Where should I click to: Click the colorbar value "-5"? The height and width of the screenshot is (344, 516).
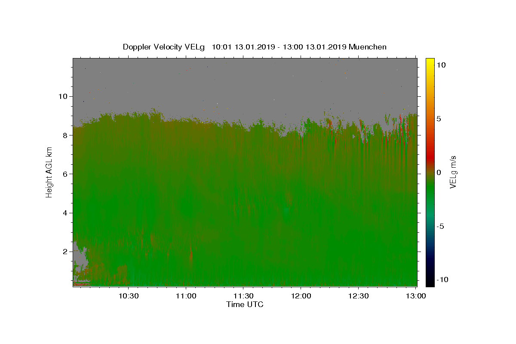point(440,226)
